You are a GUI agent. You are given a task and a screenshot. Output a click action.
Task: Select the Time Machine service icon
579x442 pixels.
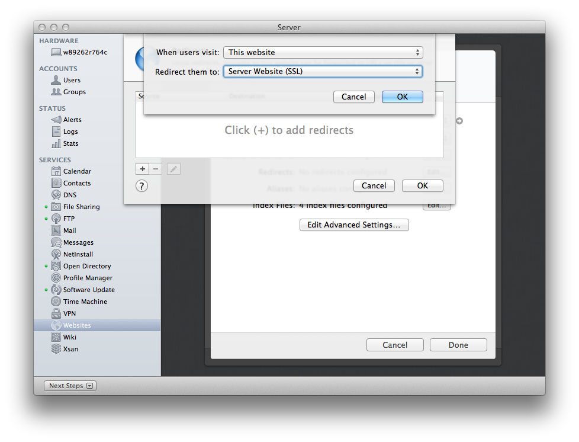[56, 302]
